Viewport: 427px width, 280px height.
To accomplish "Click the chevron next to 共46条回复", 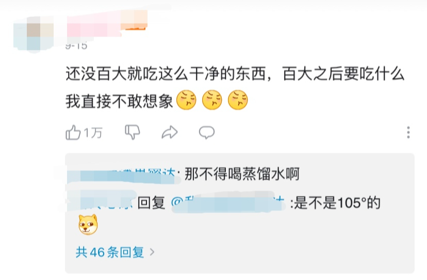I will click(152, 252).
